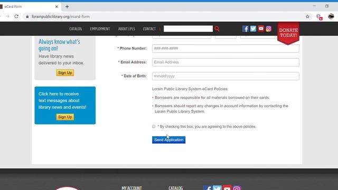Focus the Phone Number field

pos(226,48)
